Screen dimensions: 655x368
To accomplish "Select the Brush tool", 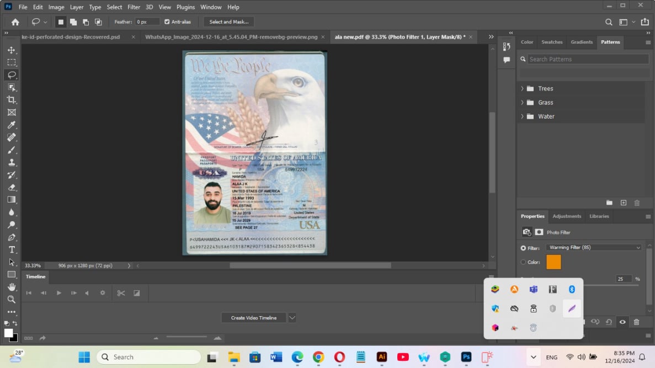I will point(12,150).
